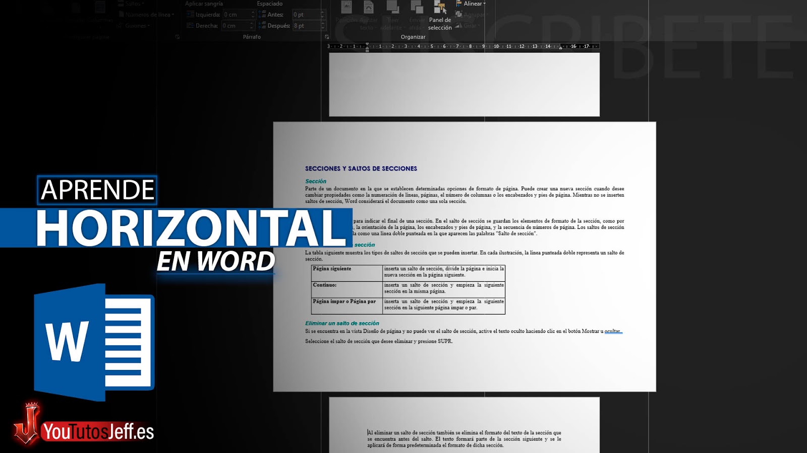Follow the ocultar hyperlink in the document
This screenshot has width=807, height=453.
tap(613, 331)
